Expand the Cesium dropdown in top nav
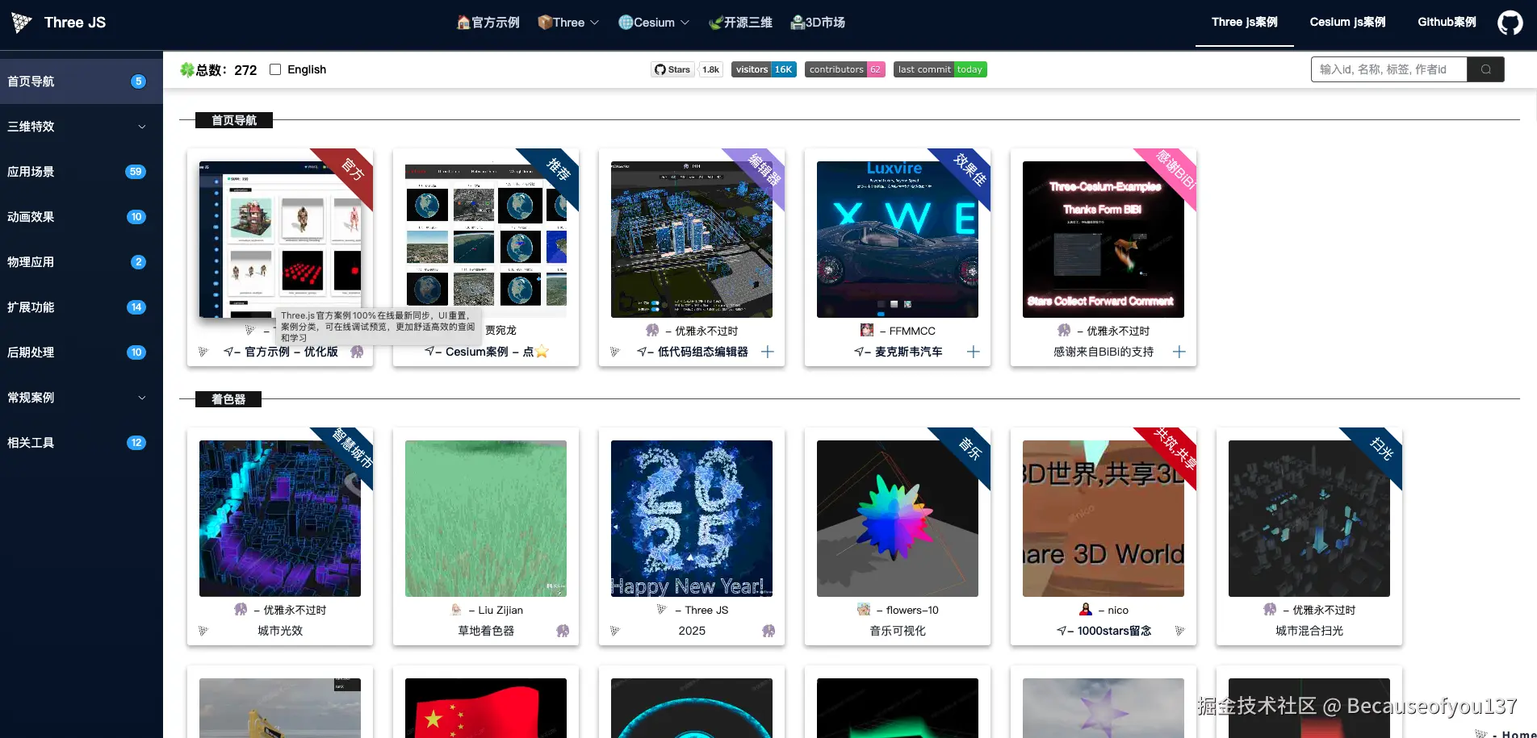 click(654, 23)
